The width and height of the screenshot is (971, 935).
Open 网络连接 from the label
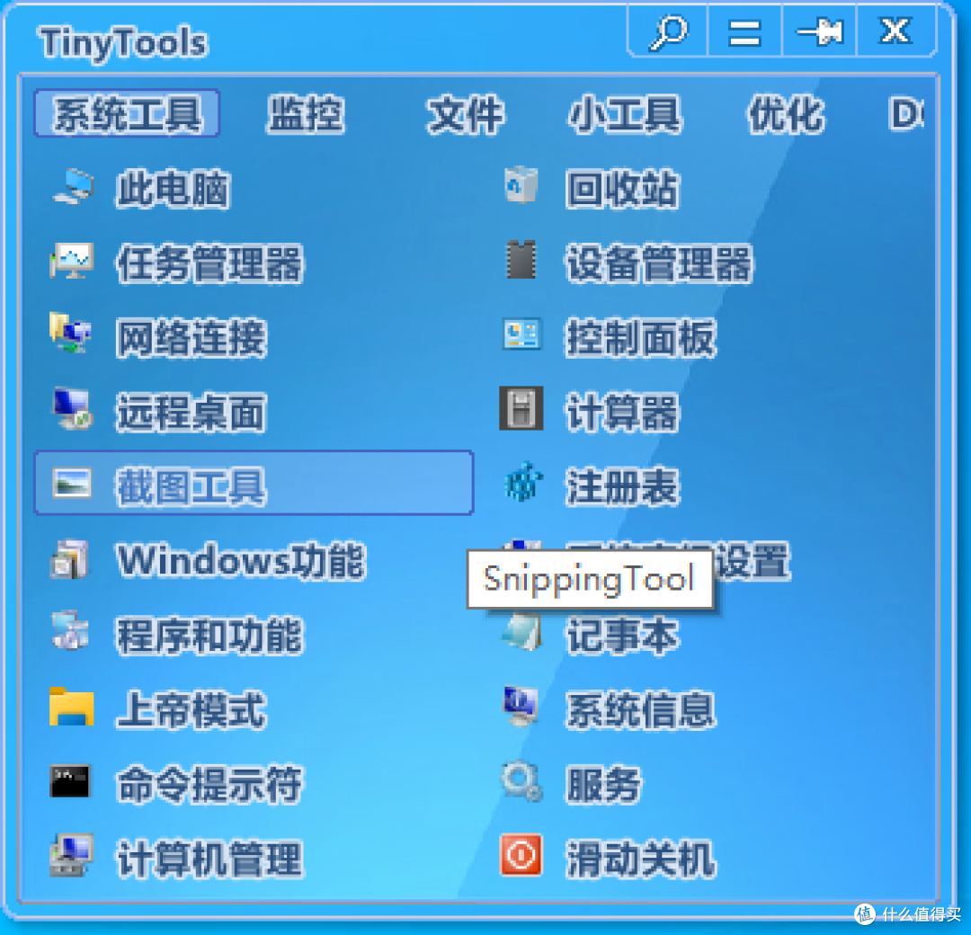point(192,338)
